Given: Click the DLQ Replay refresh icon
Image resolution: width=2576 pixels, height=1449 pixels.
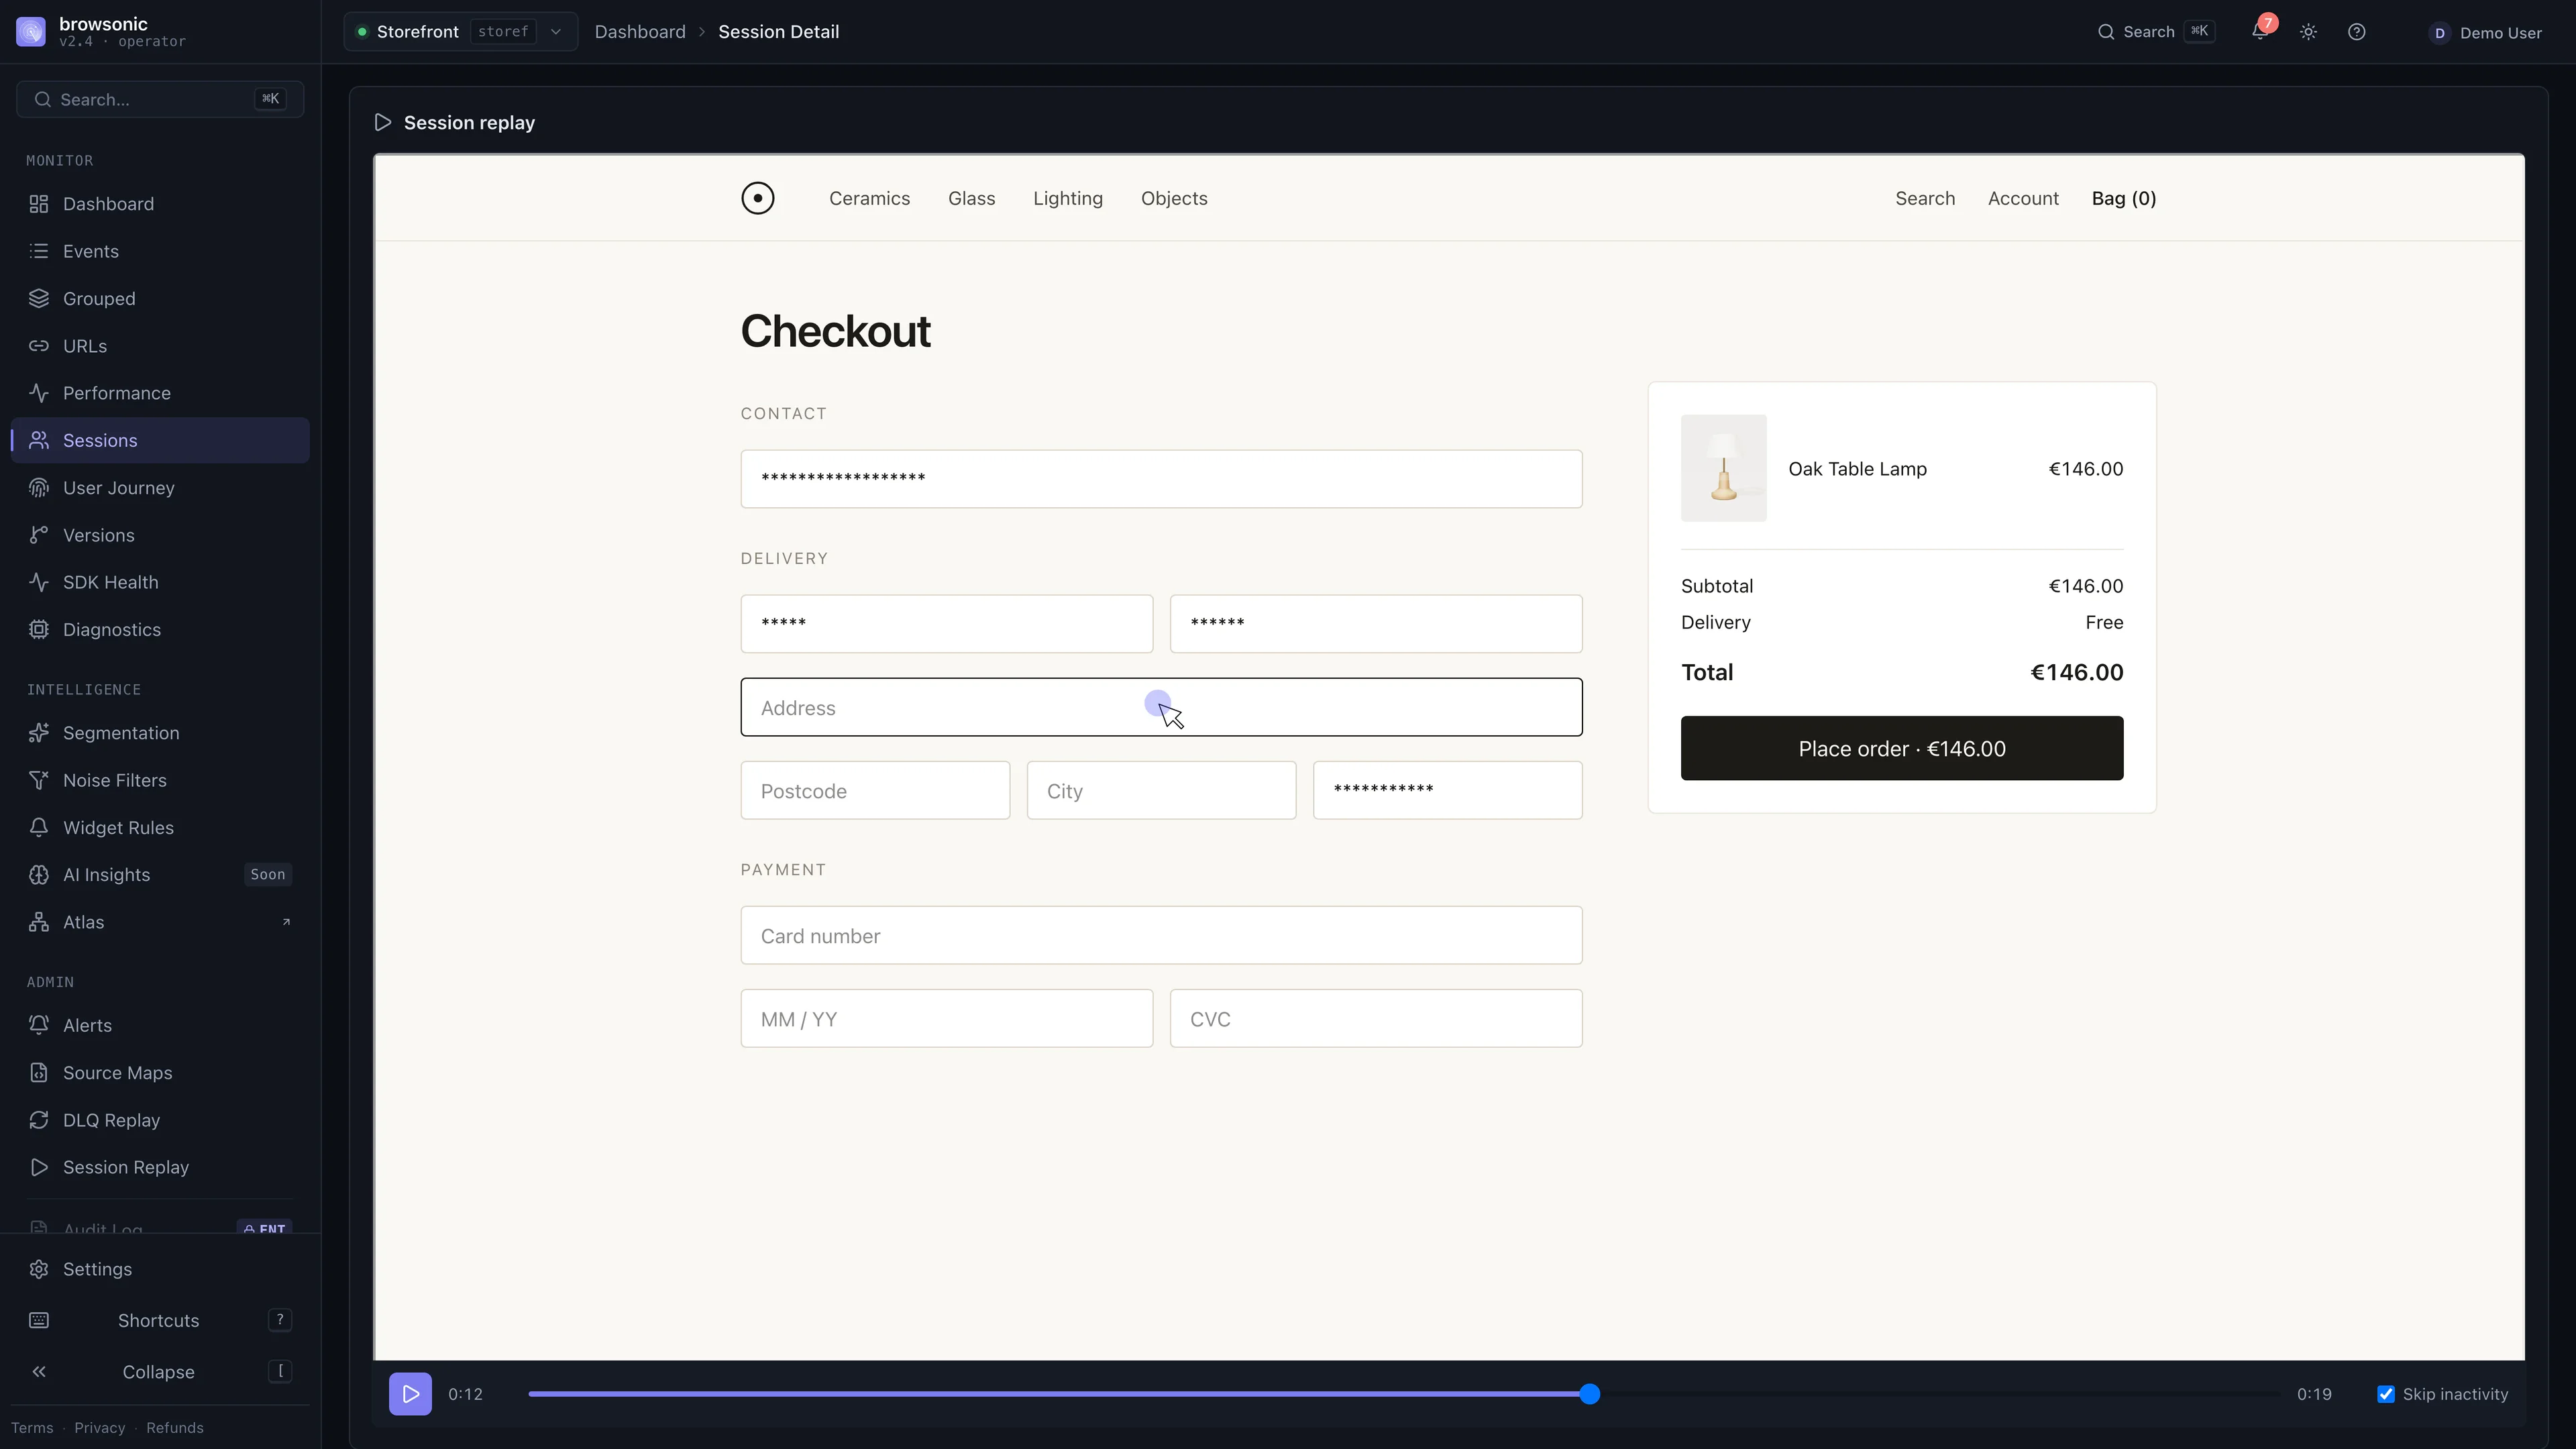Looking at the screenshot, I should click(39, 1120).
